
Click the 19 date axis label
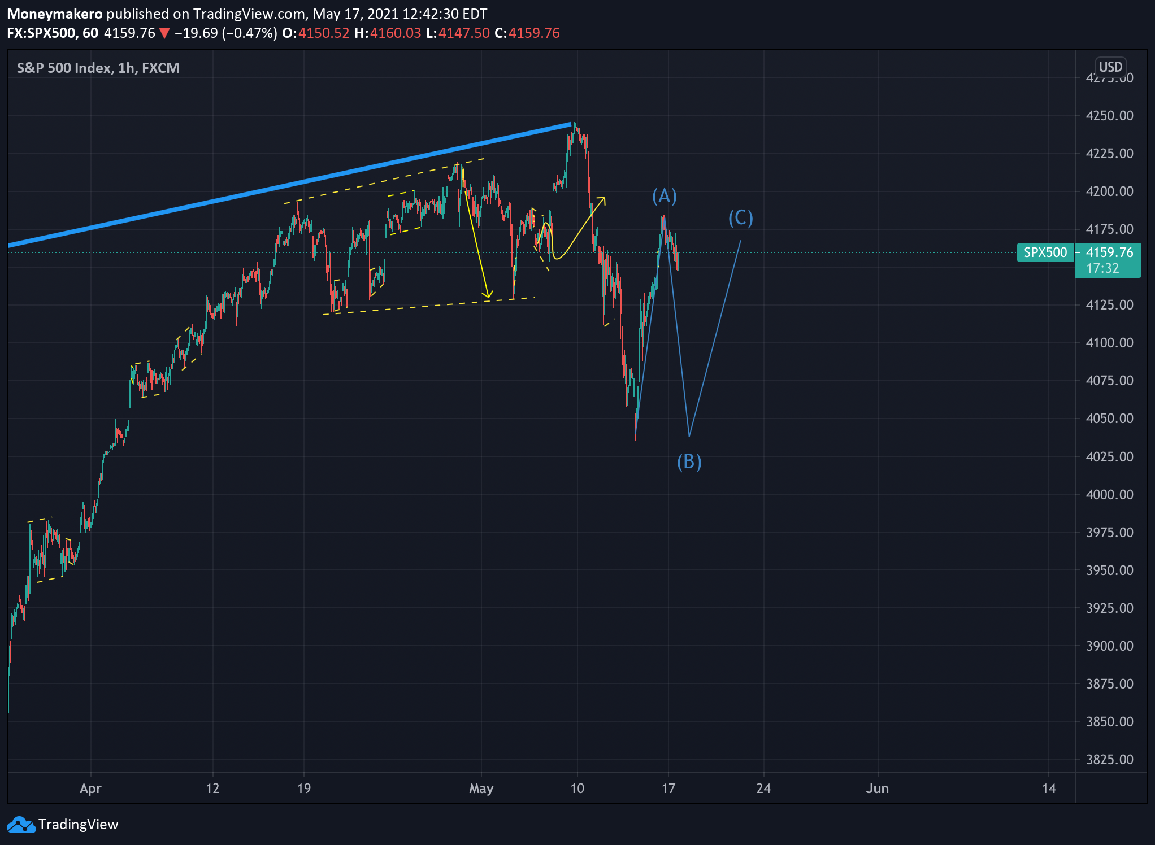[304, 789]
